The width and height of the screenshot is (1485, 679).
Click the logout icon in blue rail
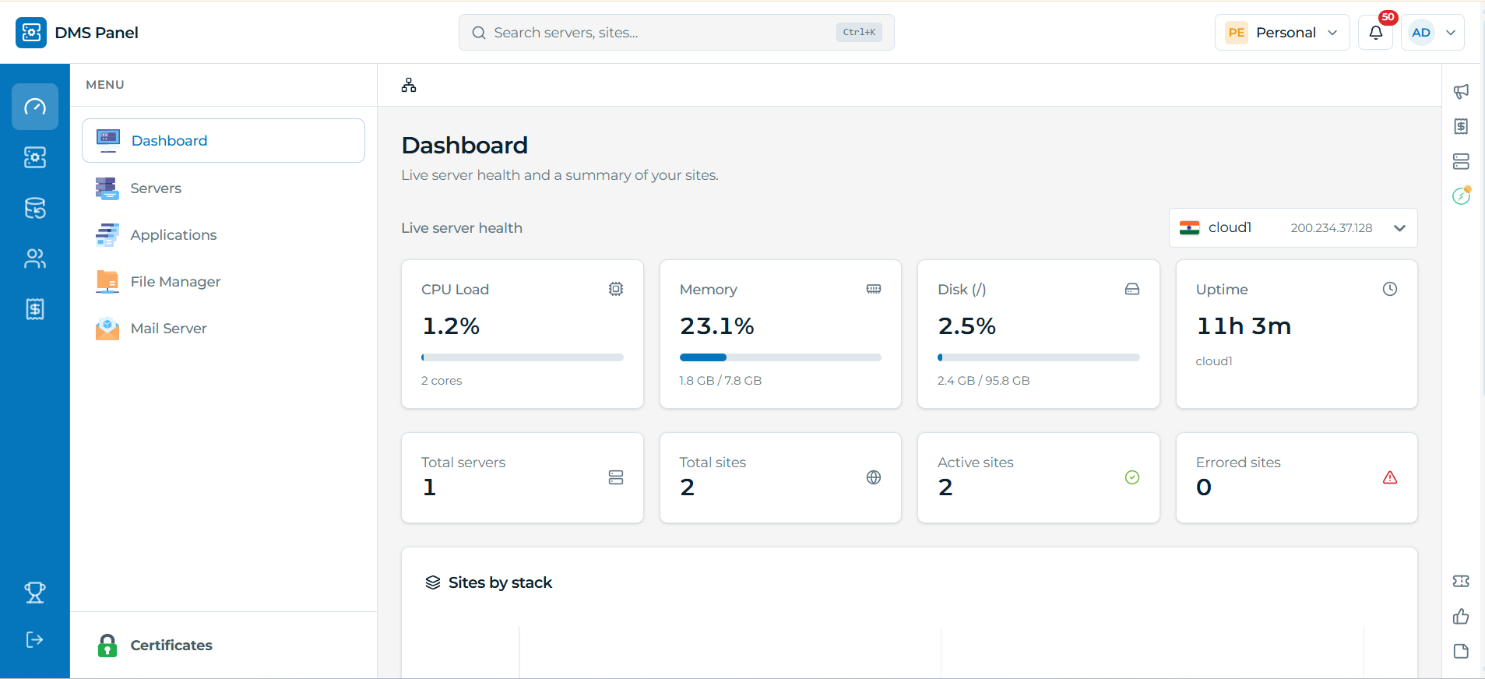tap(35, 639)
